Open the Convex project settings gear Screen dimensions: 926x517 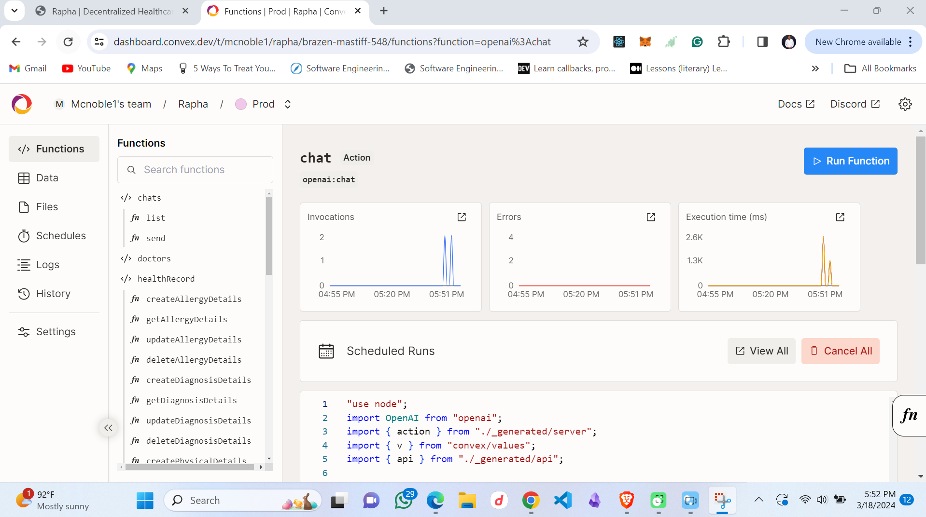905,104
